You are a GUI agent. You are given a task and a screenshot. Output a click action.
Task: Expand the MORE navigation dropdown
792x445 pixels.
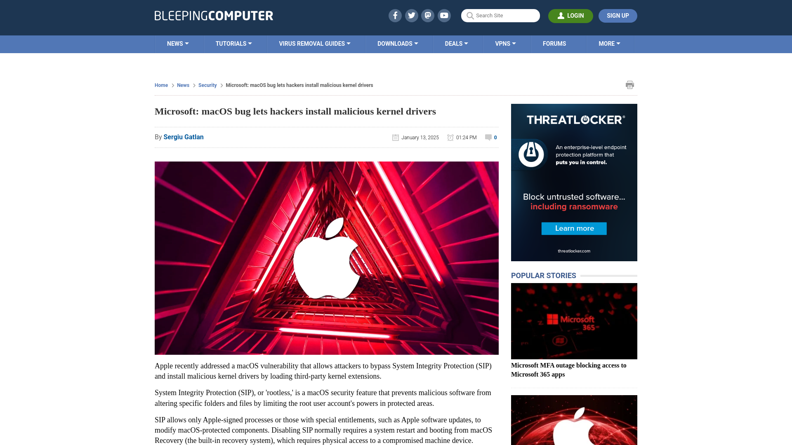pos(609,43)
